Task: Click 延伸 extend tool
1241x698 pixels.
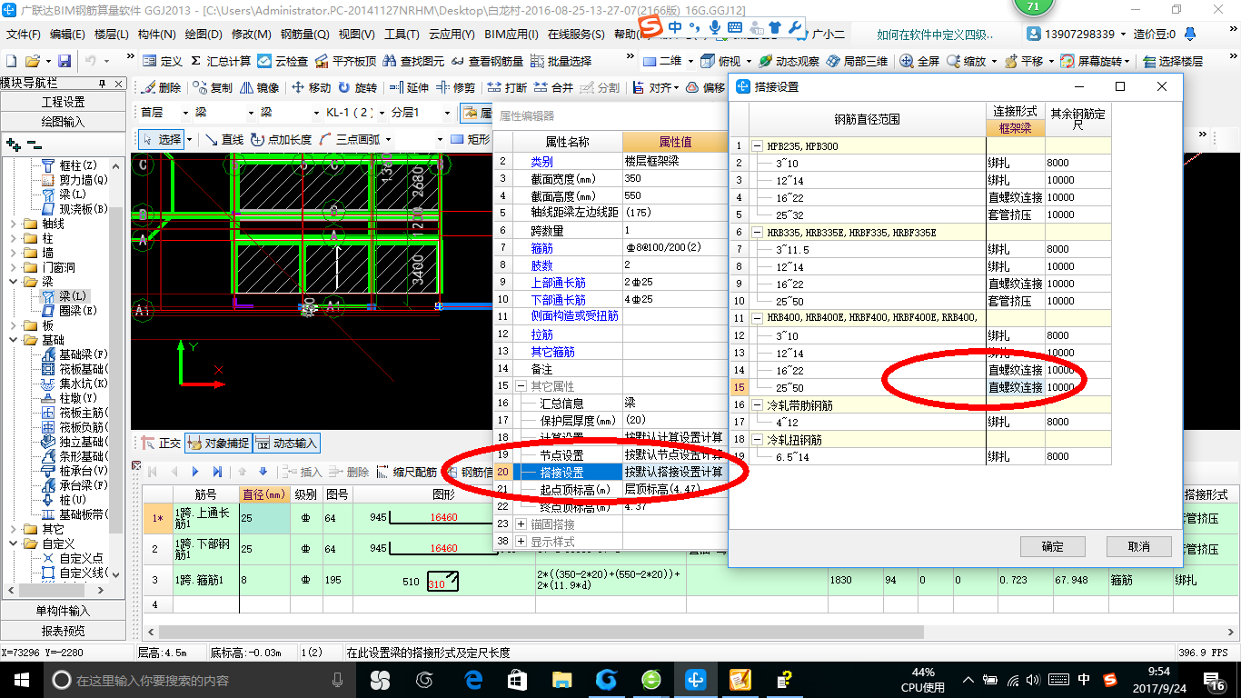Action: pyautogui.click(x=409, y=88)
